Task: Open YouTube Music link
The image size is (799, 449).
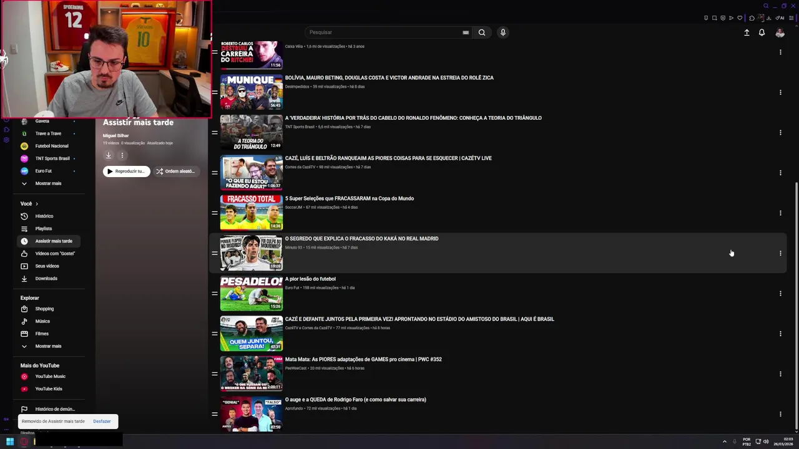Action: pos(50,377)
